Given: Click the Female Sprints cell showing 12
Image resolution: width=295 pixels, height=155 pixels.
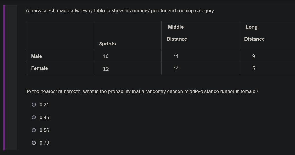Looking at the screenshot, I should pos(106,69).
